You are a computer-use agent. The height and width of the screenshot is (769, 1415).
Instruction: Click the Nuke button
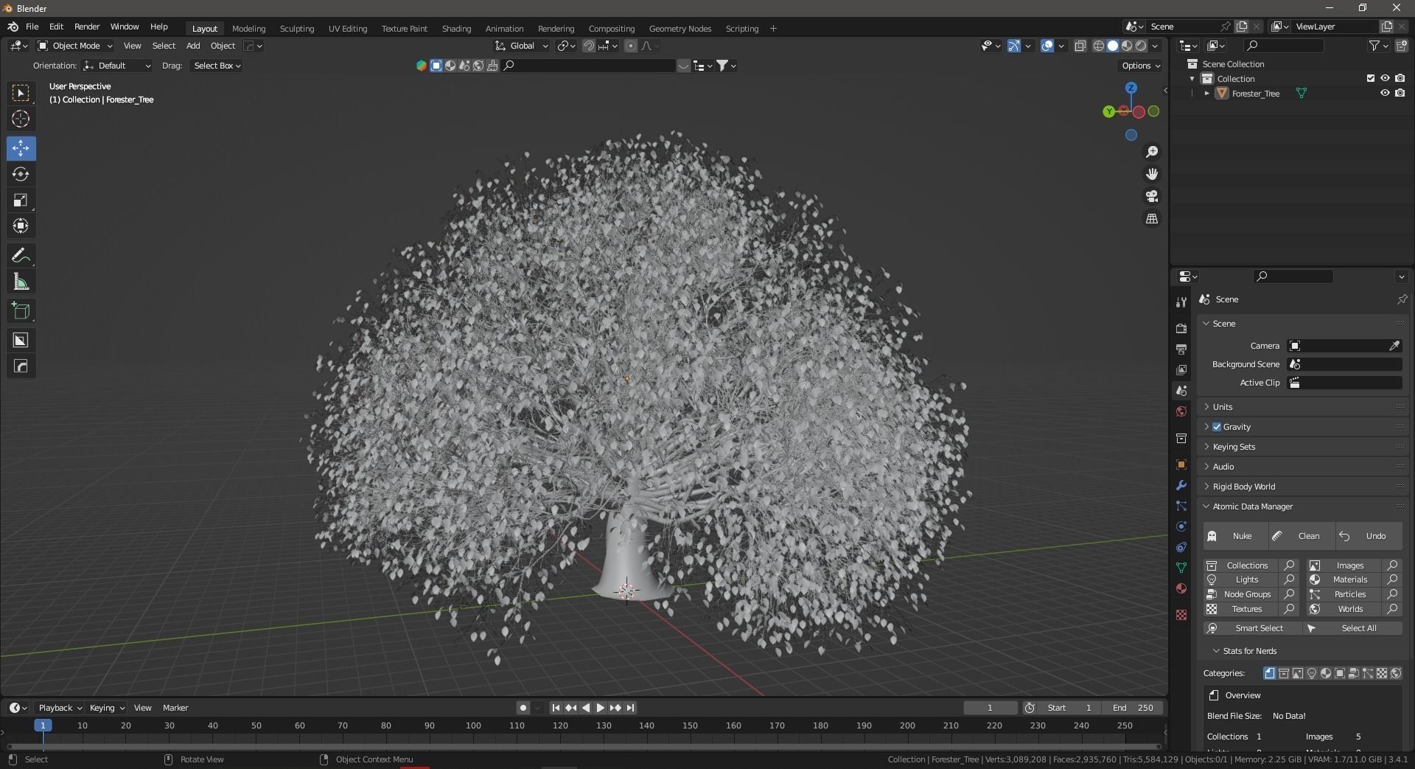pos(1235,536)
